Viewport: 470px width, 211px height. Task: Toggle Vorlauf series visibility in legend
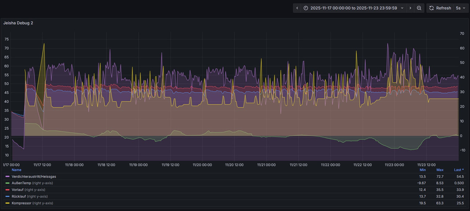coord(18,190)
